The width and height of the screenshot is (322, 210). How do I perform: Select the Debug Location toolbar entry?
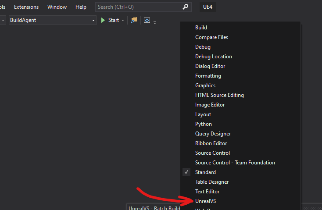213,57
